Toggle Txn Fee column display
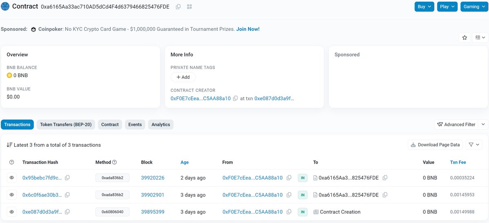This screenshot has height=223, width=489. click(458, 162)
